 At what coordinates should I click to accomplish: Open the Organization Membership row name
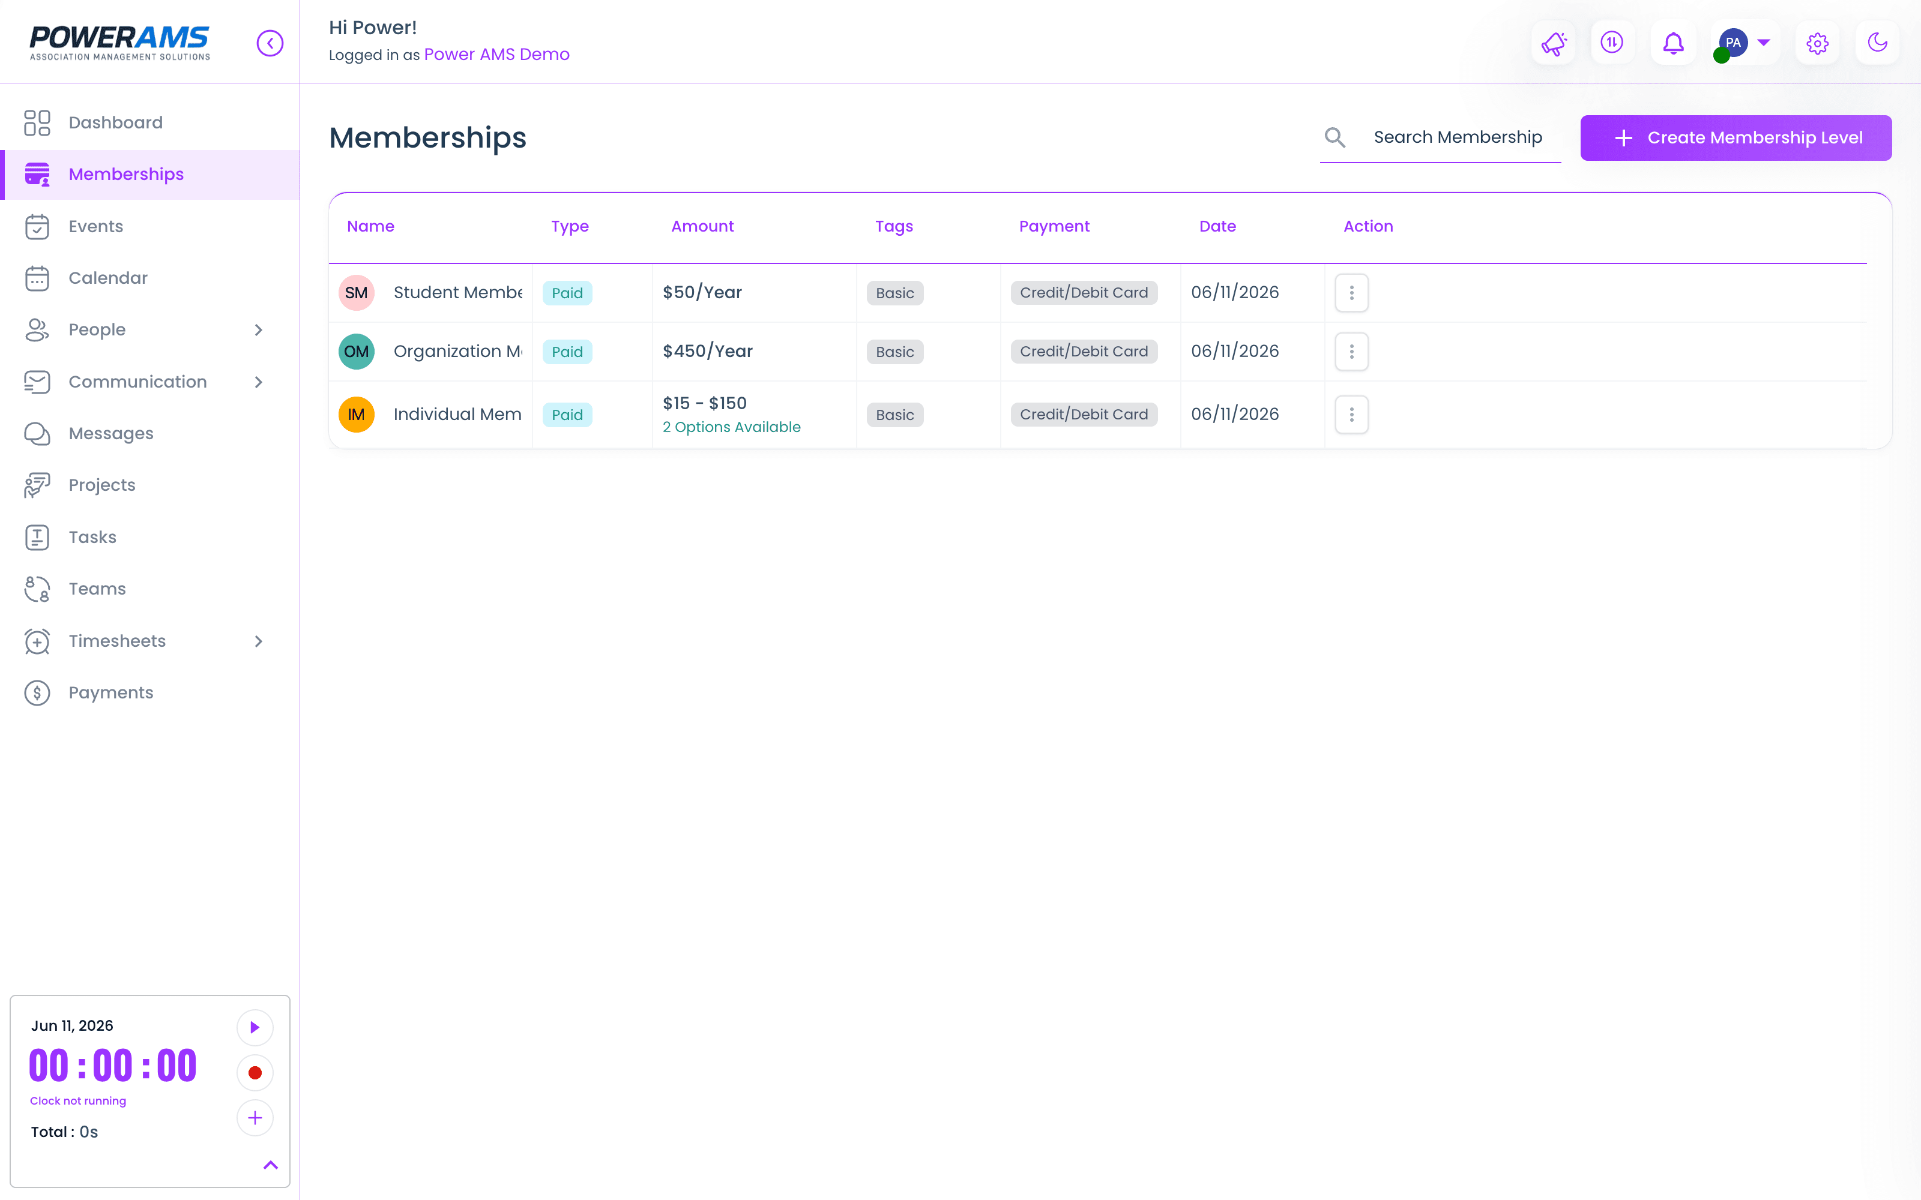[458, 352]
